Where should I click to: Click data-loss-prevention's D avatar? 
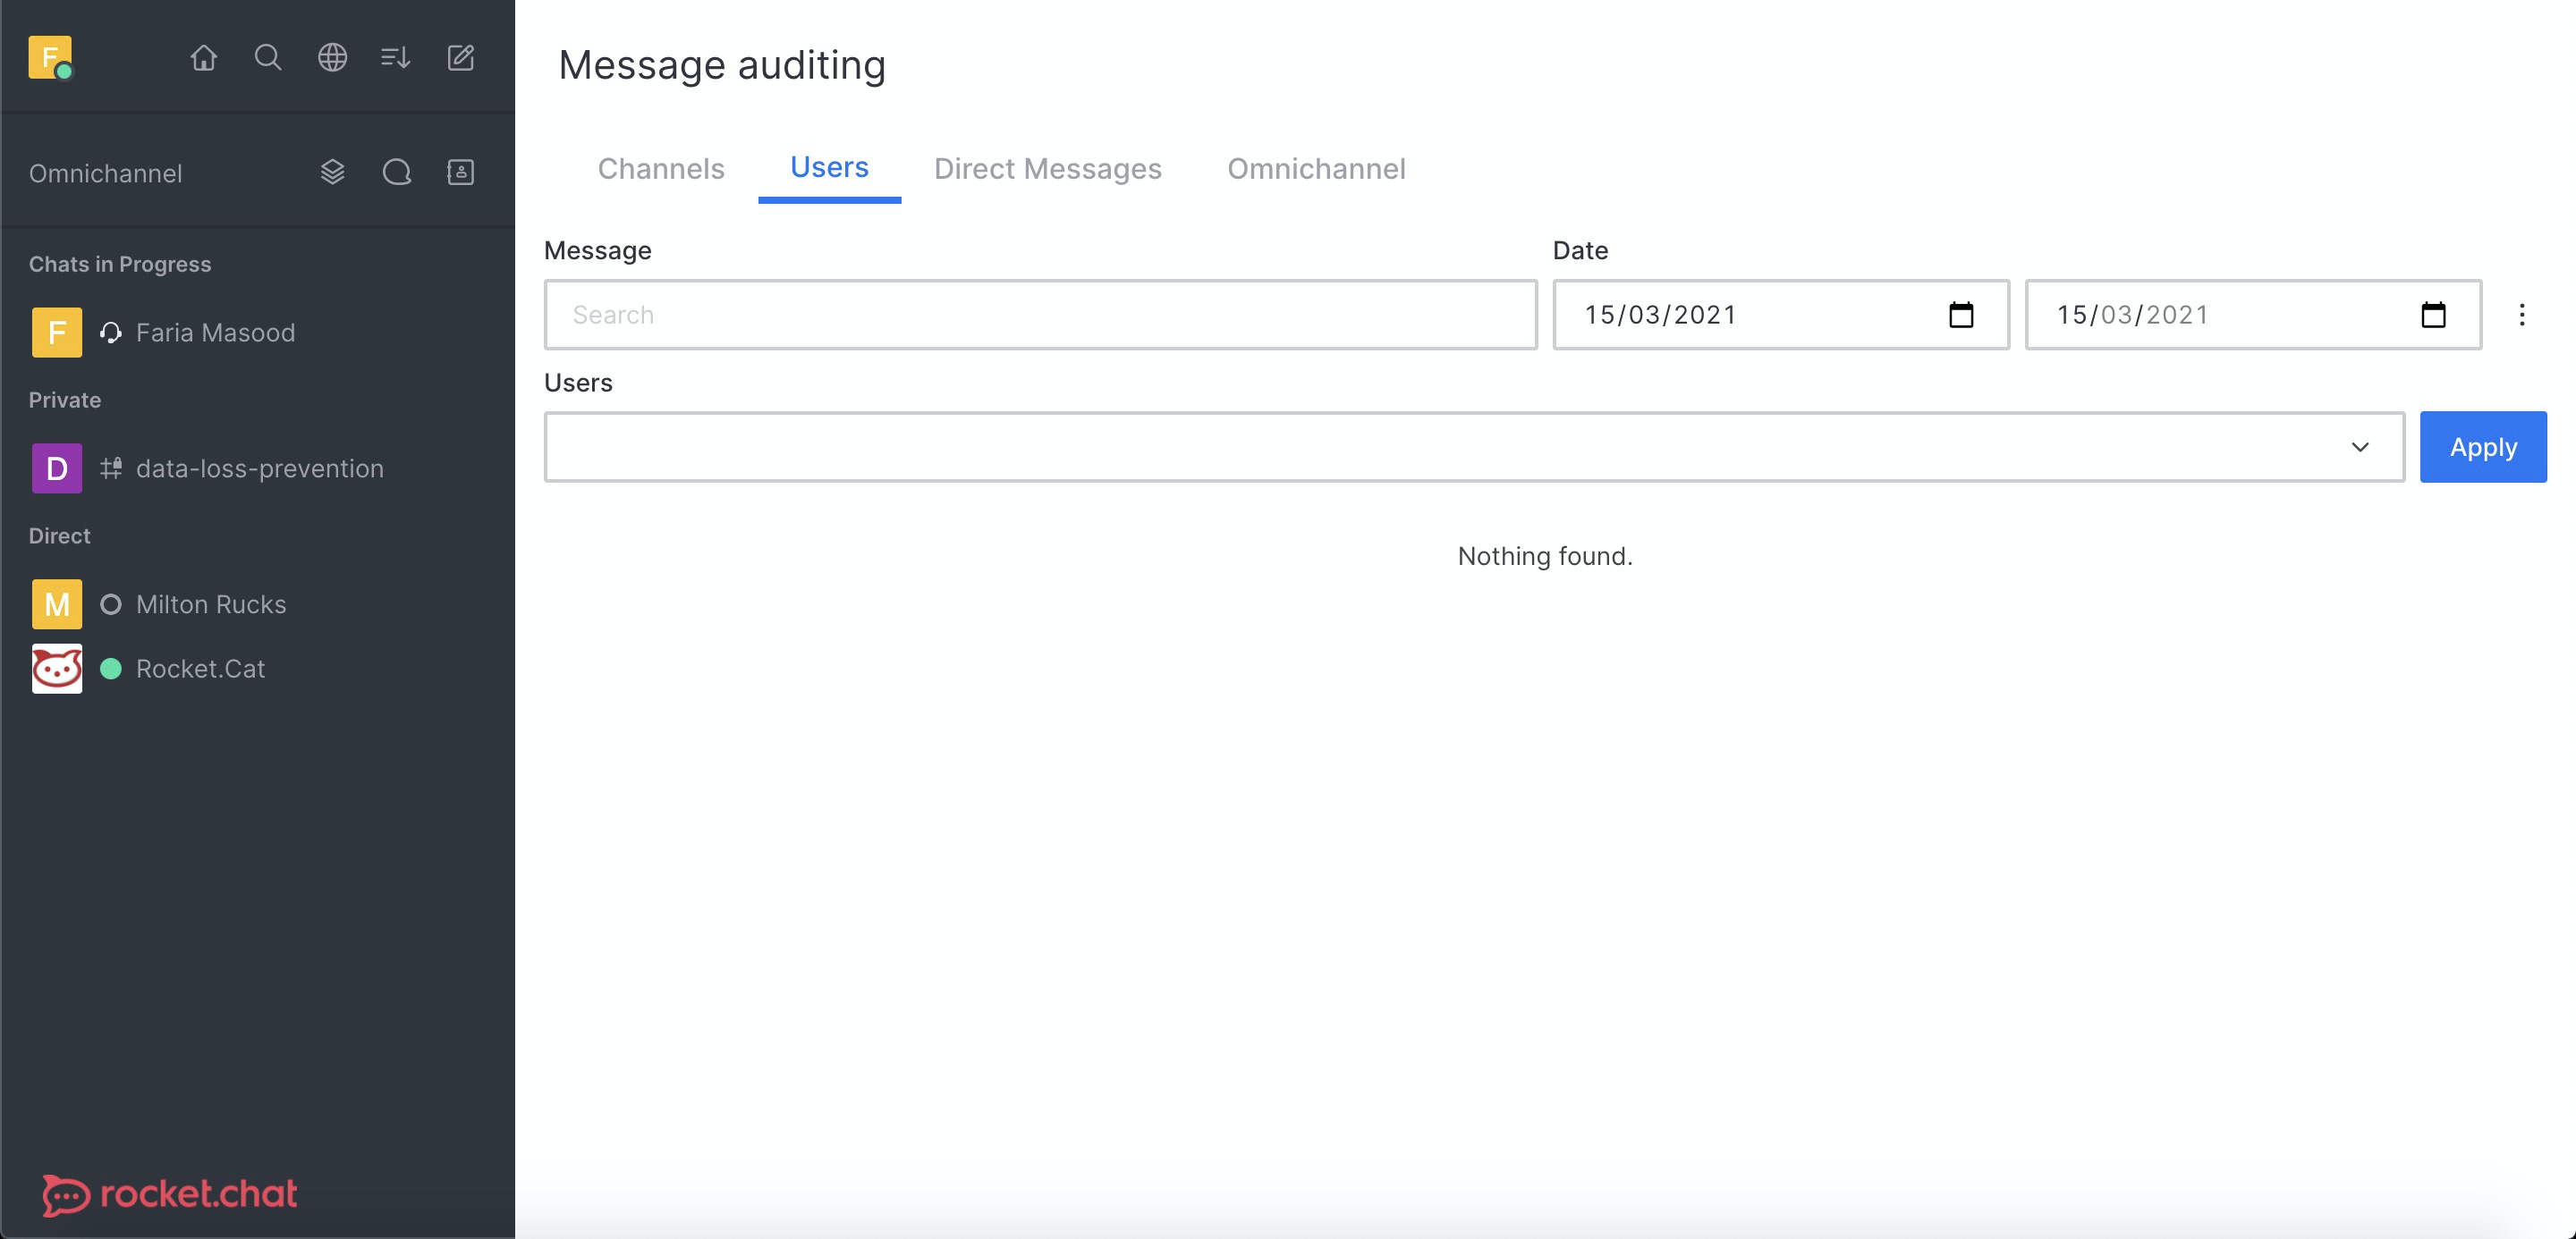click(57, 468)
